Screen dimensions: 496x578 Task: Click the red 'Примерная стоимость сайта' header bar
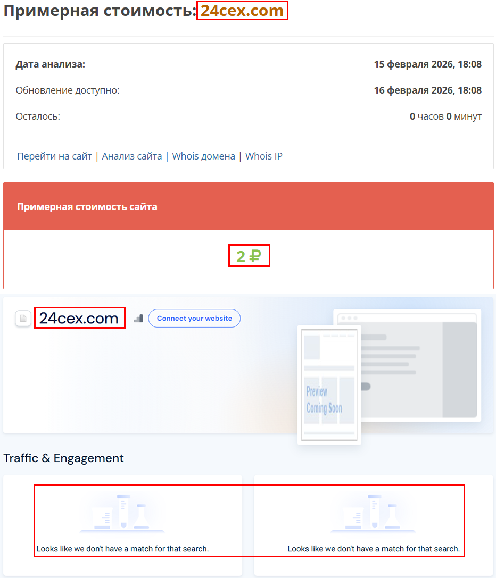[248, 206]
